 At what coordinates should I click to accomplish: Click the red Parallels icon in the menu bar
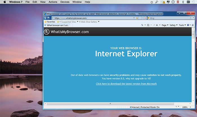(178, 2)
